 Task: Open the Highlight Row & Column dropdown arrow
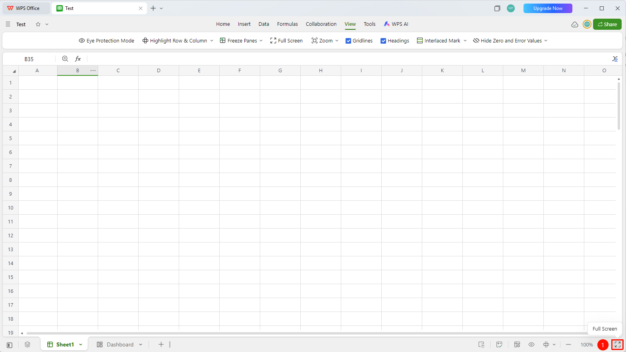coord(212,40)
